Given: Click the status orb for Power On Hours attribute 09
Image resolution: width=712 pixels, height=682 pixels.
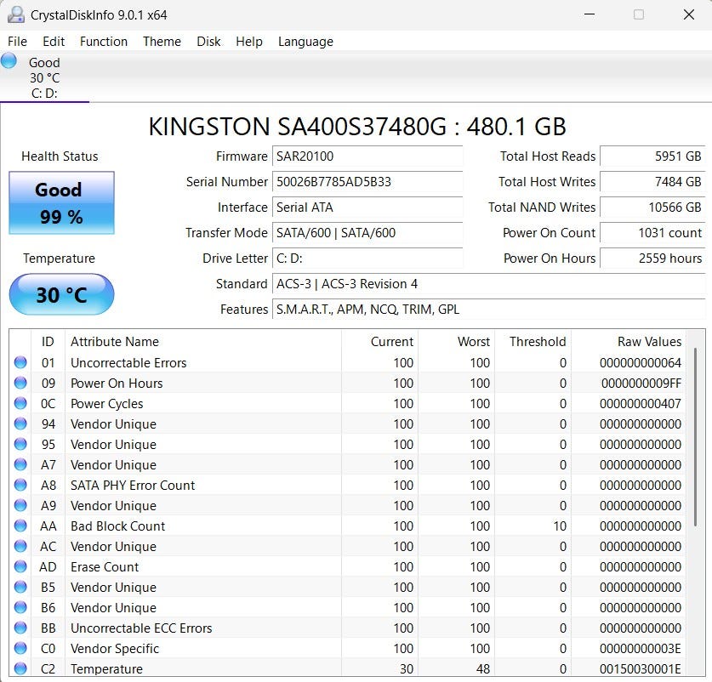Looking at the screenshot, I should 20,383.
